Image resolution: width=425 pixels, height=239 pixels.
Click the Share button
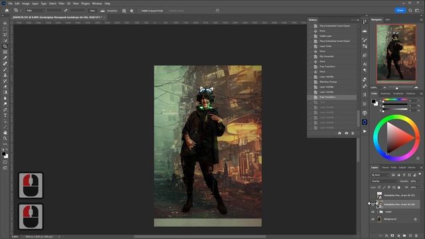click(400, 11)
